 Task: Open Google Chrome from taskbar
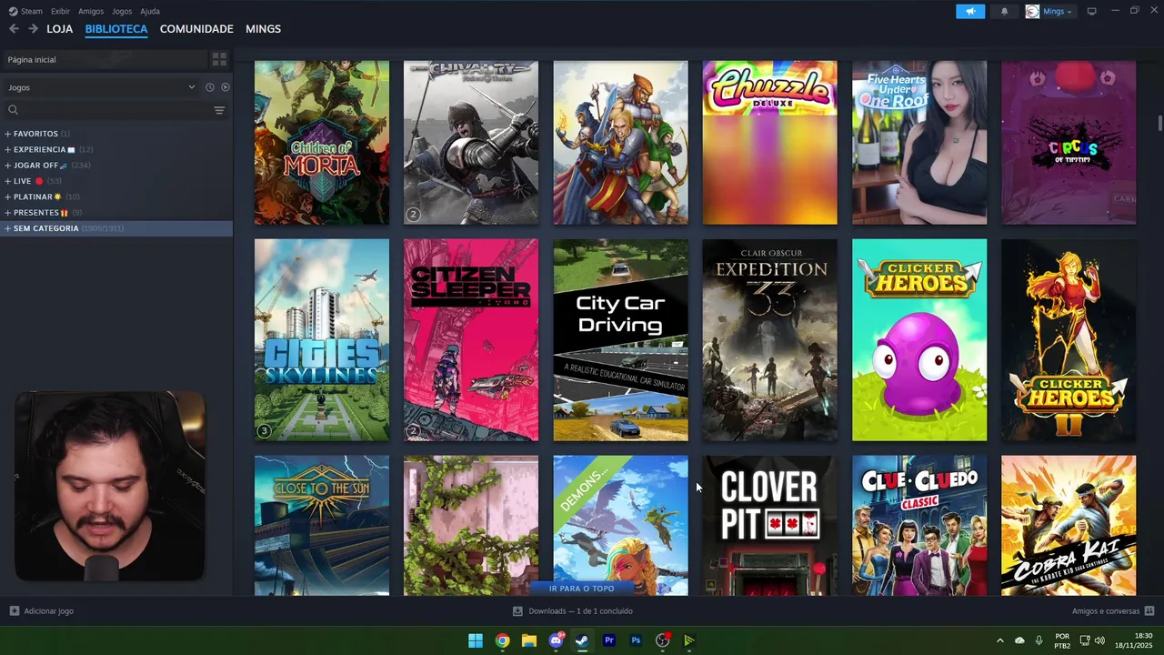[x=502, y=640]
